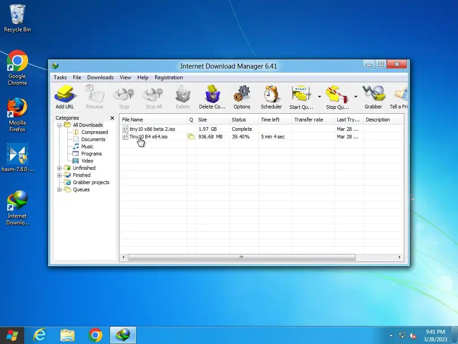Open the Scheduler clock icon
The height and width of the screenshot is (344, 458).
click(271, 97)
